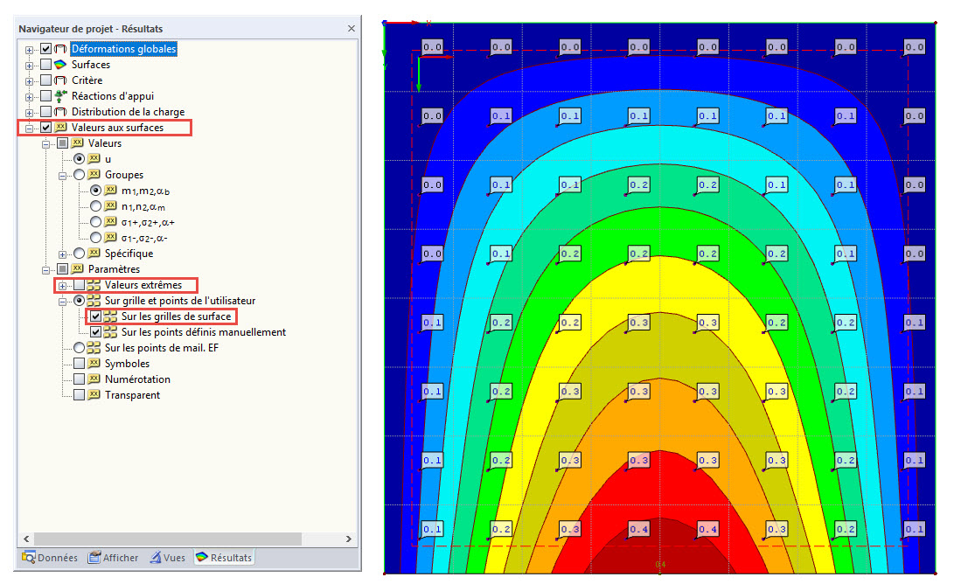The image size is (954, 584).
Task: Uncheck Déformations globales checkbox
Action: (x=45, y=49)
